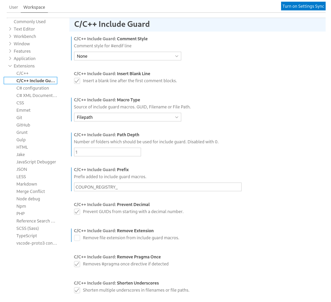Disable Remove Pragma Once detection

[77, 264]
